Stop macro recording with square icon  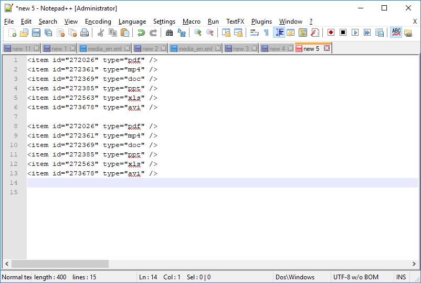pos(343,33)
